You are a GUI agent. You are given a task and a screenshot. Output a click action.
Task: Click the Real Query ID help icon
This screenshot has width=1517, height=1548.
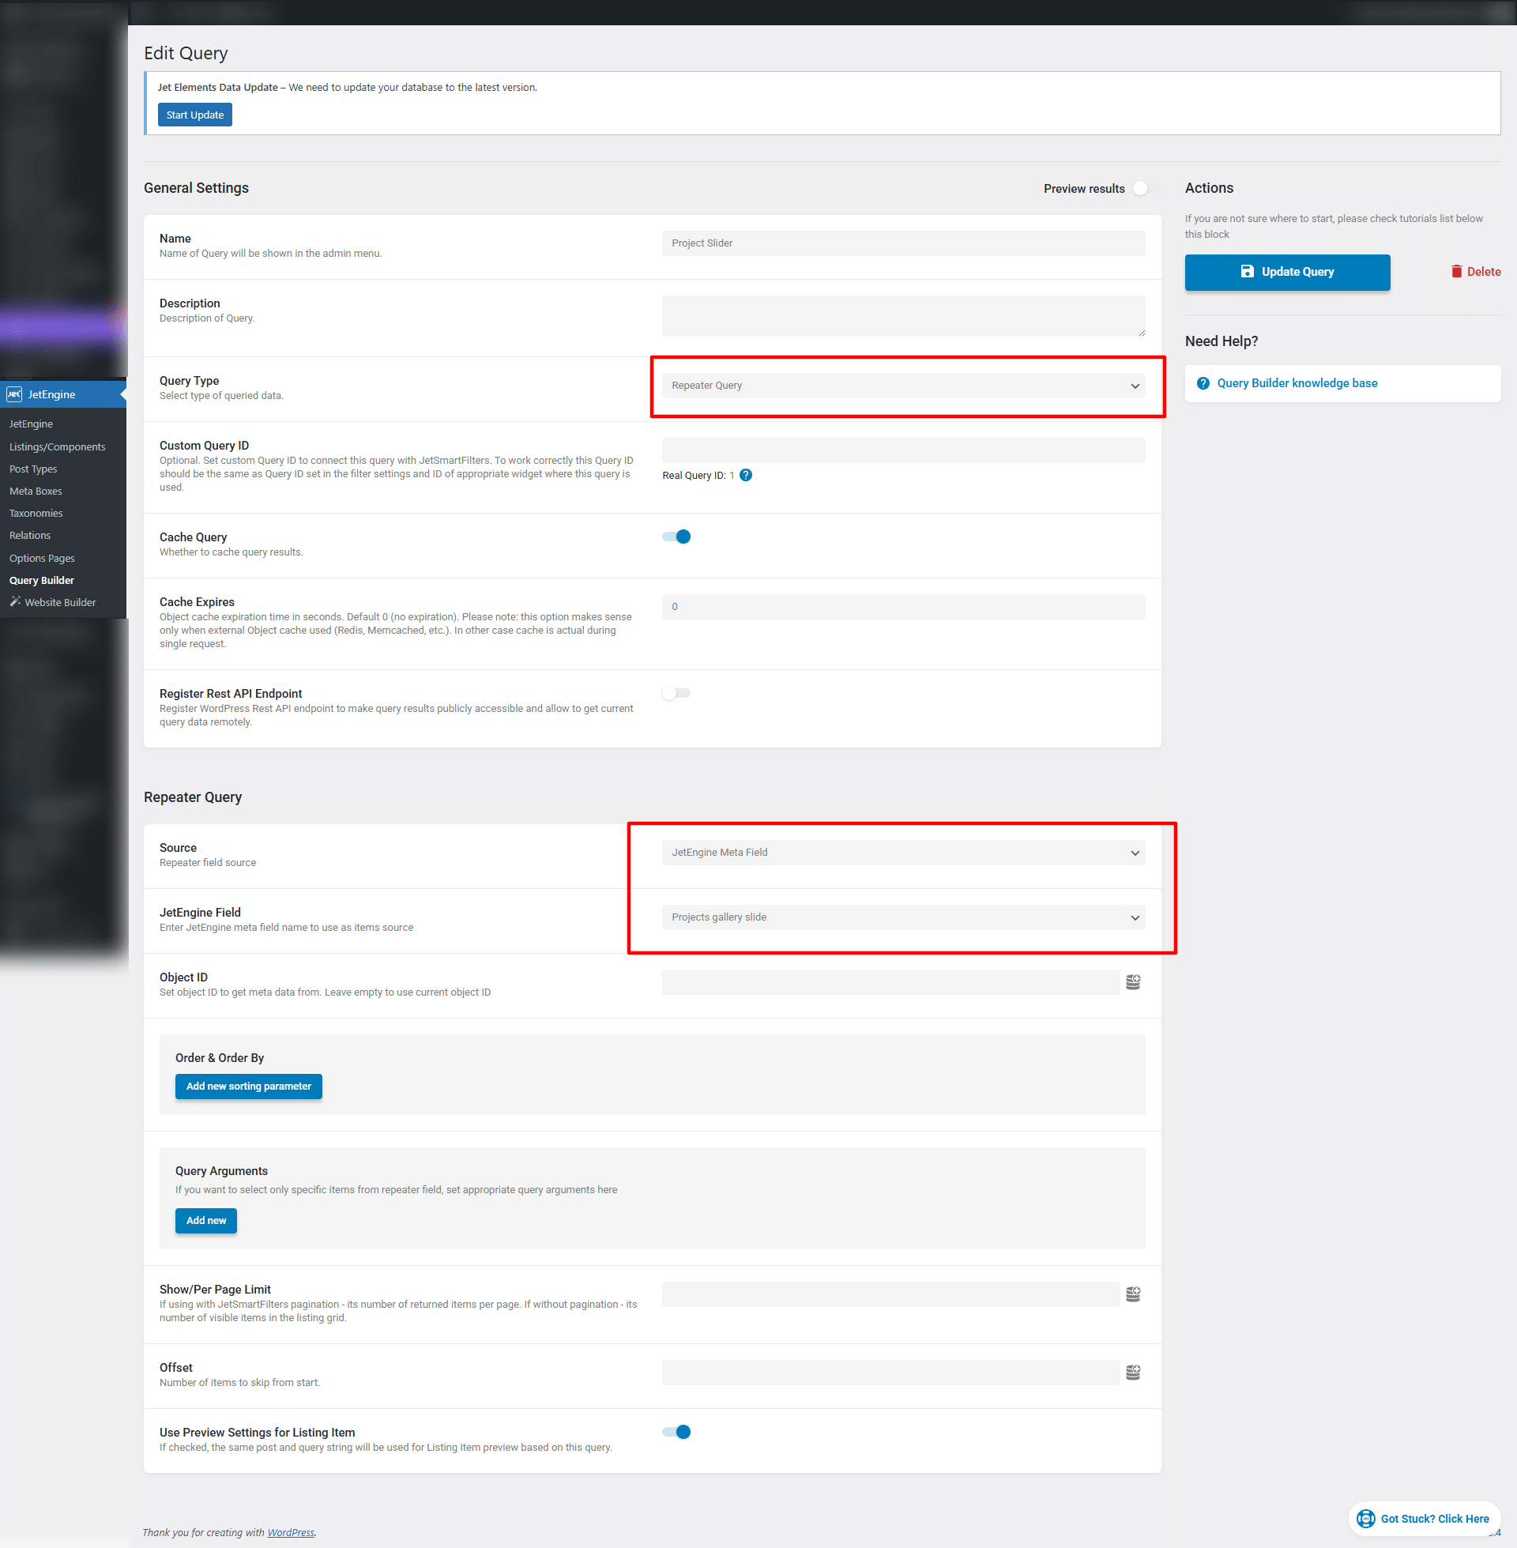pyautogui.click(x=746, y=475)
